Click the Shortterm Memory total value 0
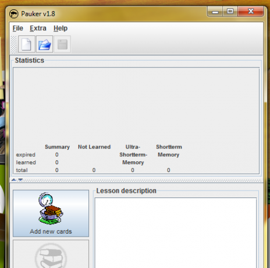 tap(169, 170)
